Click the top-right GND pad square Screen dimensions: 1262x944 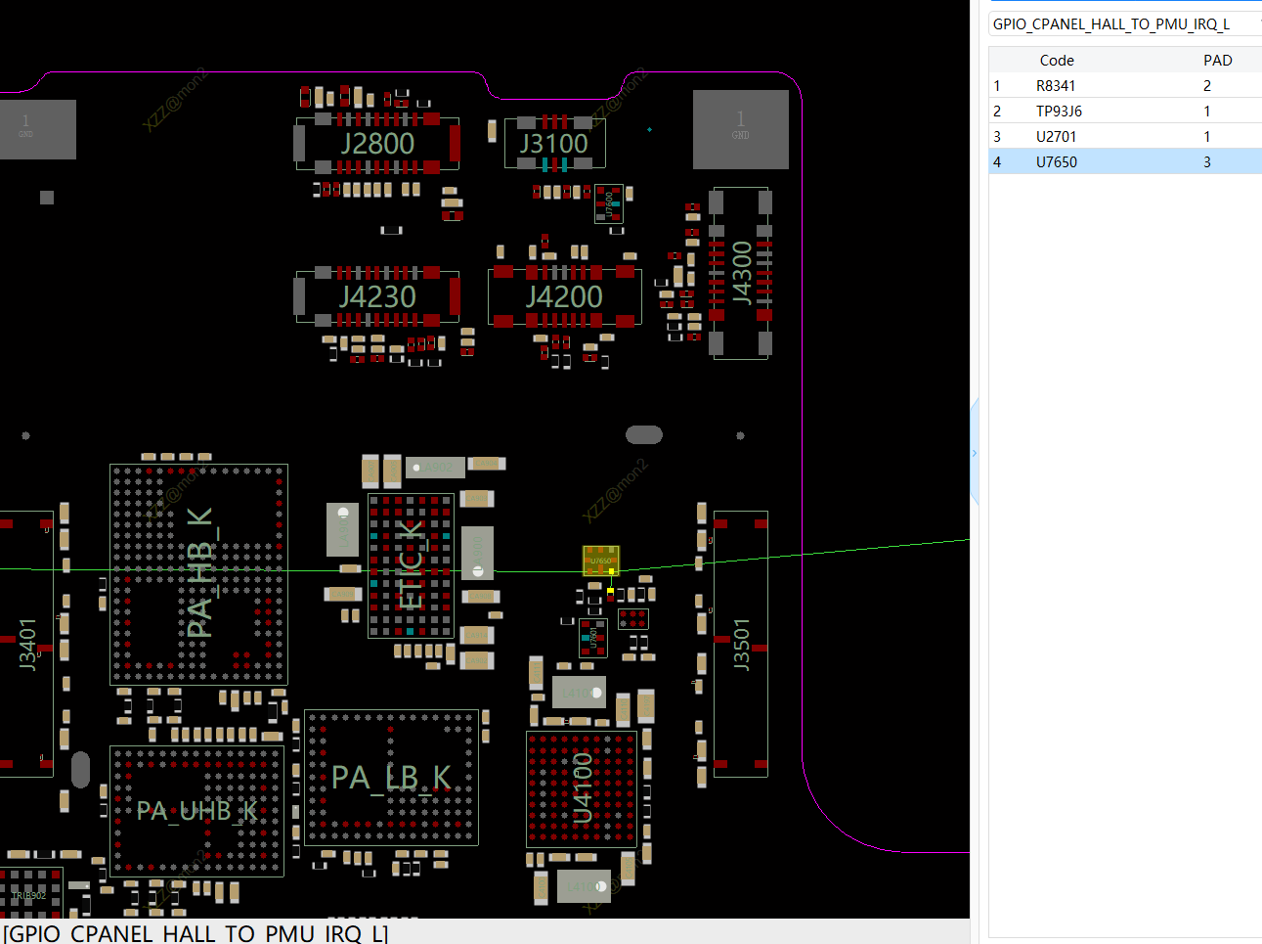[740, 129]
